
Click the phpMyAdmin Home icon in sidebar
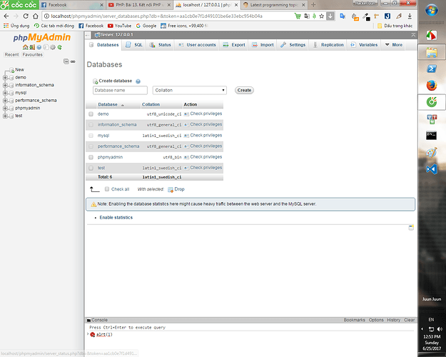(26, 46)
